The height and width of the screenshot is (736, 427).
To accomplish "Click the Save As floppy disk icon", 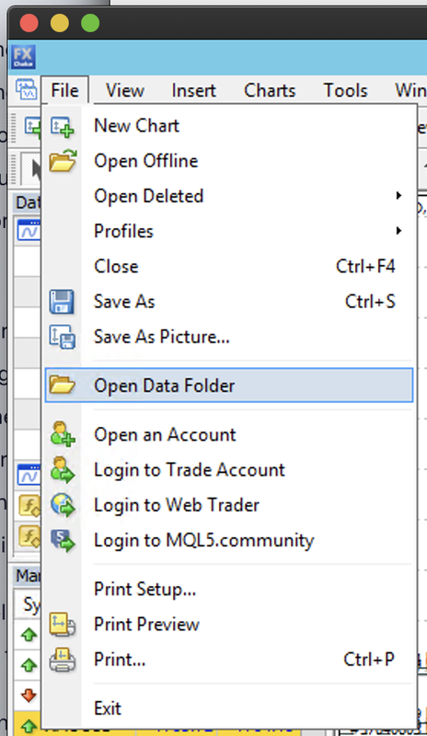I will (62, 302).
